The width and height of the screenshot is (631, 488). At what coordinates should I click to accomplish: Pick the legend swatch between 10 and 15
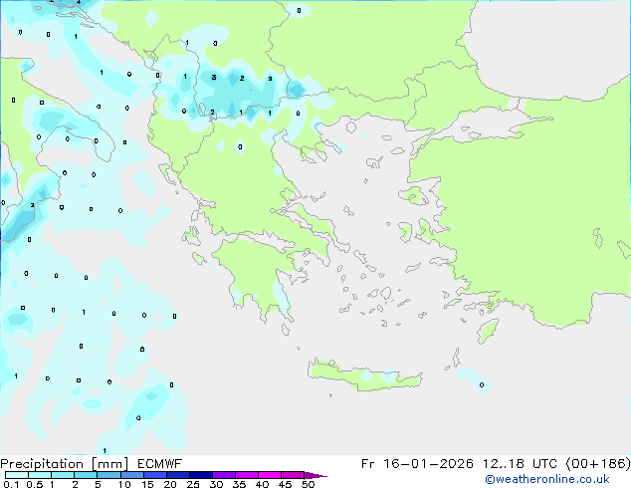tap(131, 475)
